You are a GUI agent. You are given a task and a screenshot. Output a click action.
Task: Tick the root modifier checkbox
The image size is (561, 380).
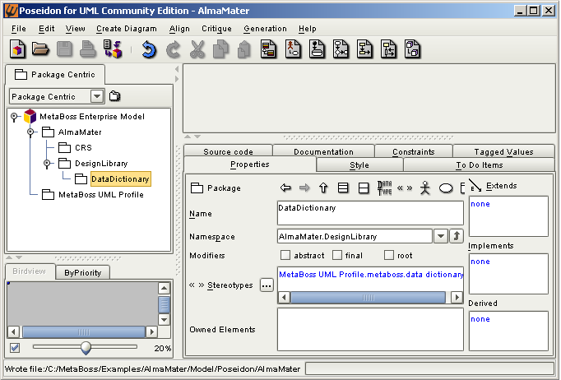coord(389,256)
